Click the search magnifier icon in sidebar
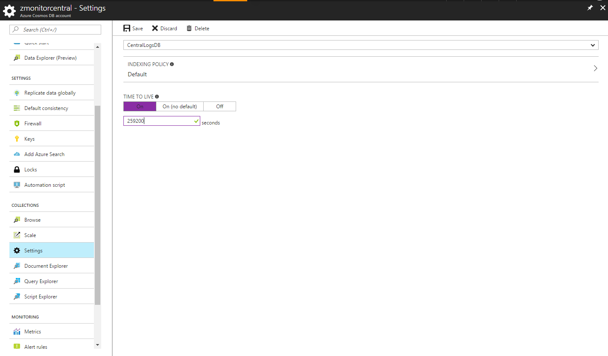The height and width of the screenshot is (356, 608). pos(16,29)
